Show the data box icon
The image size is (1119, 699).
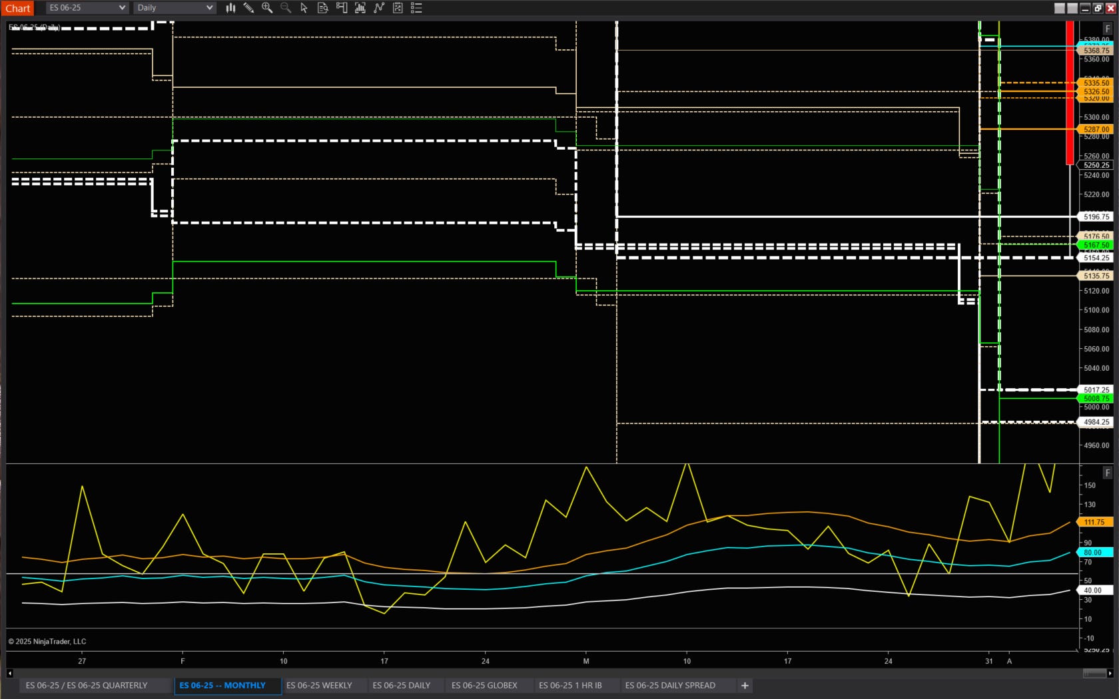(323, 8)
